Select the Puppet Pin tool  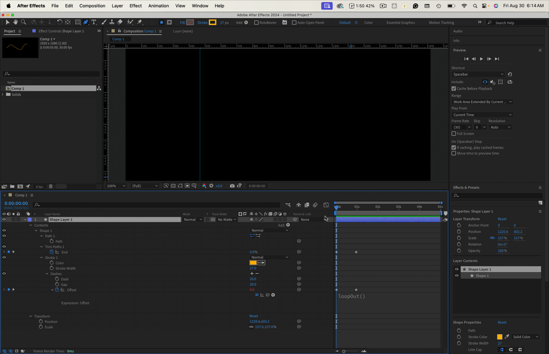(140, 22)
